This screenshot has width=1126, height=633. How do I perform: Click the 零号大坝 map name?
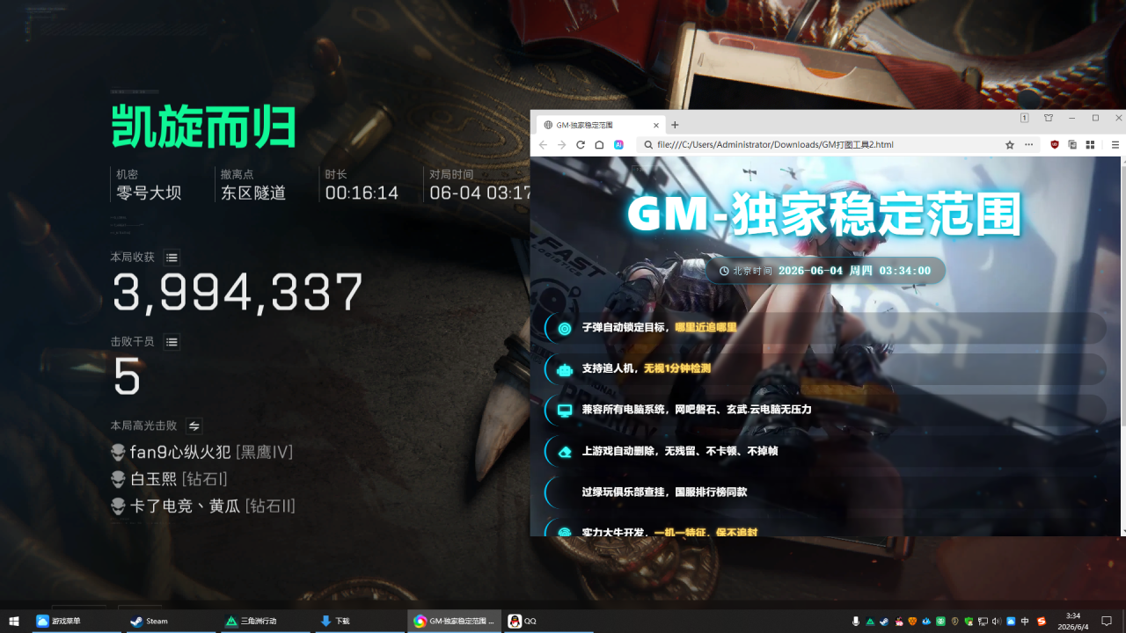(x=149, y=193)
